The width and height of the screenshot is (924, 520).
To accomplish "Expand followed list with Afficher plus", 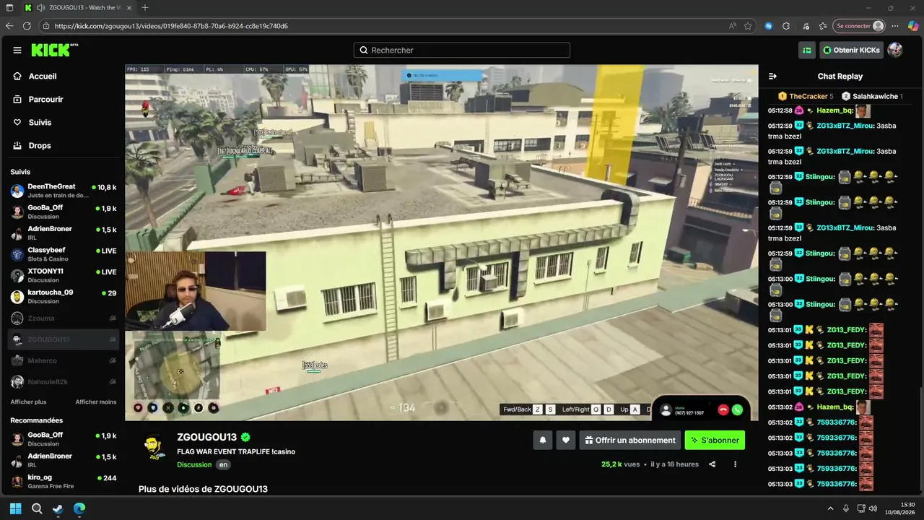I will point(28,402).
